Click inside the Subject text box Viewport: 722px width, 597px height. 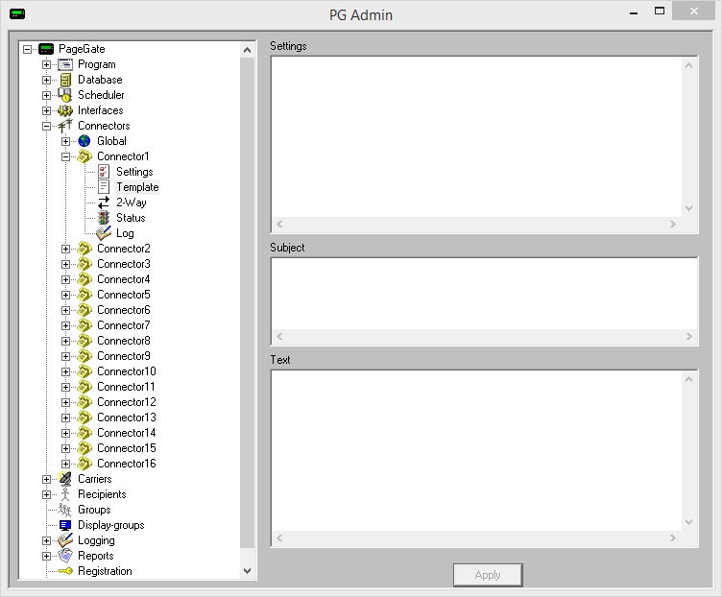click(484, 293)
